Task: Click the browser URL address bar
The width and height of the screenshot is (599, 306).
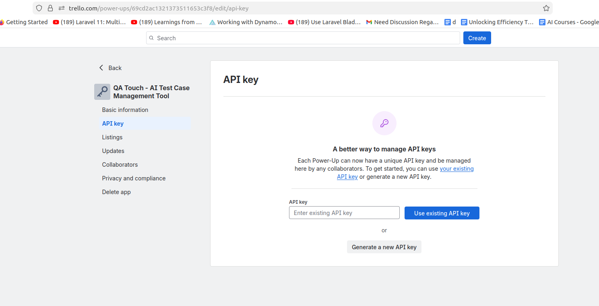Action: [x=282, y=8]
